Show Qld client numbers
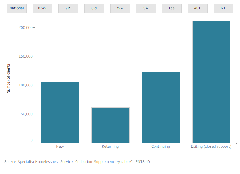The image size is (240, 174). point(94,8)
